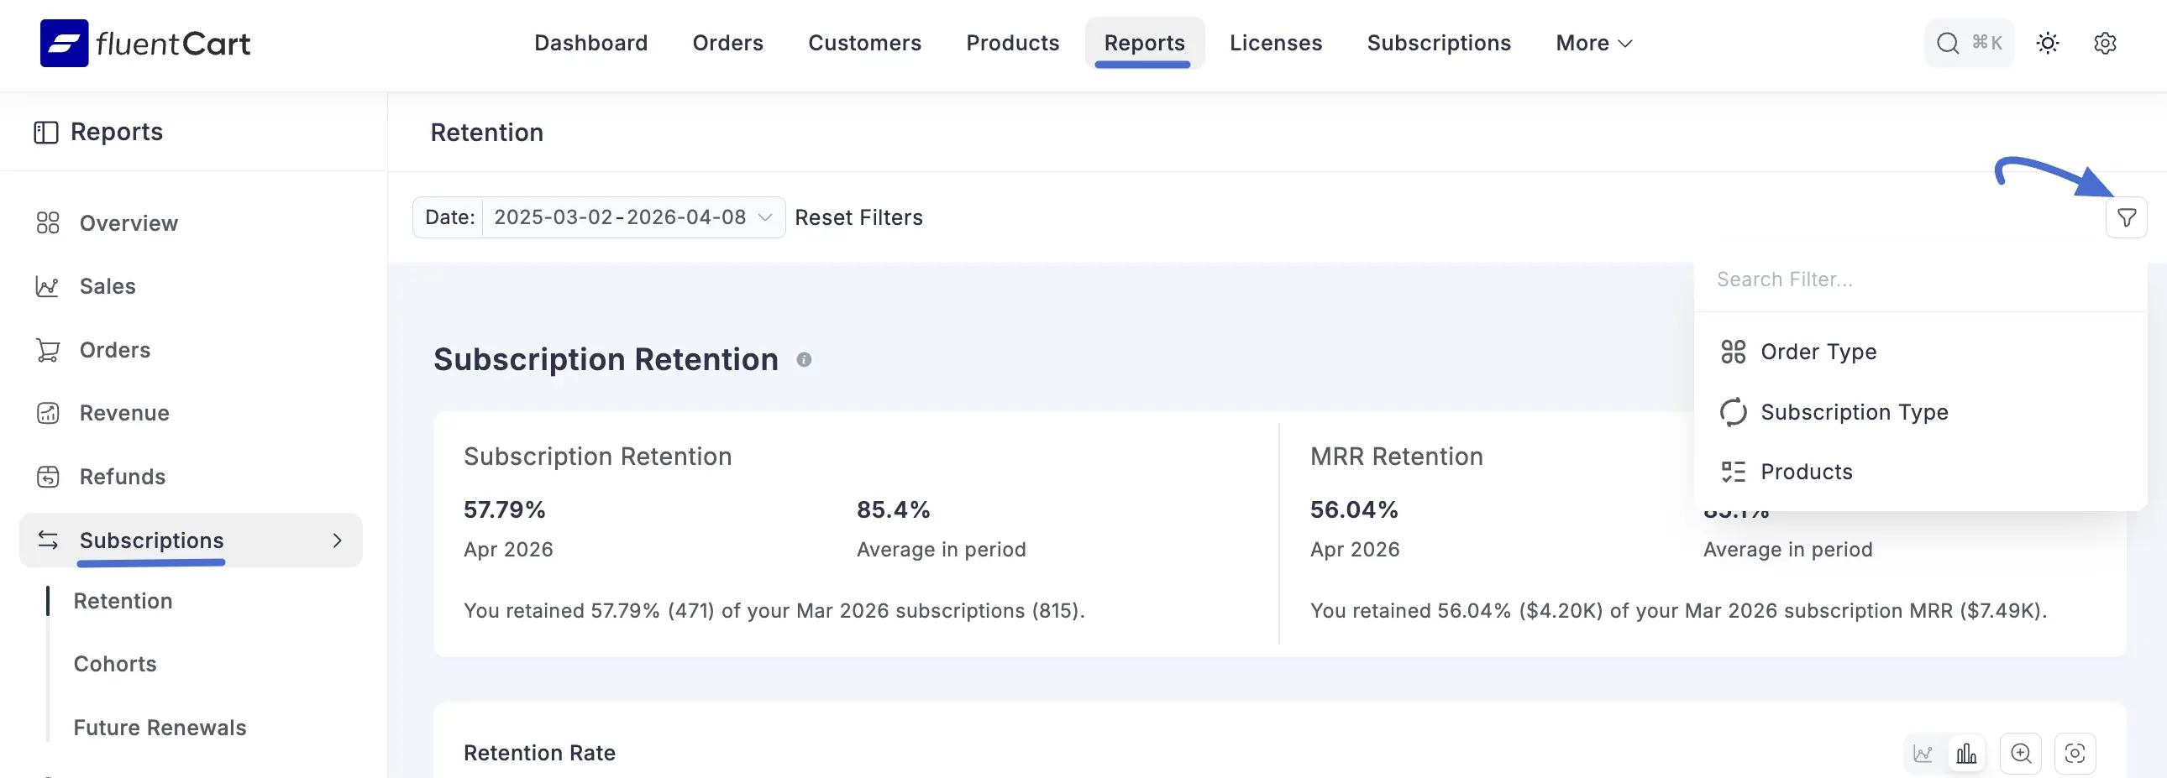This screenshot has width=2167, height=778.
Task: Open the Orders cart icon in sidebar
Action: [47, 350]
